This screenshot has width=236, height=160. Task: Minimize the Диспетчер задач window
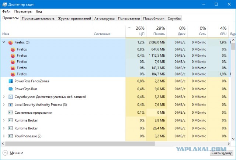click(204, 4)
